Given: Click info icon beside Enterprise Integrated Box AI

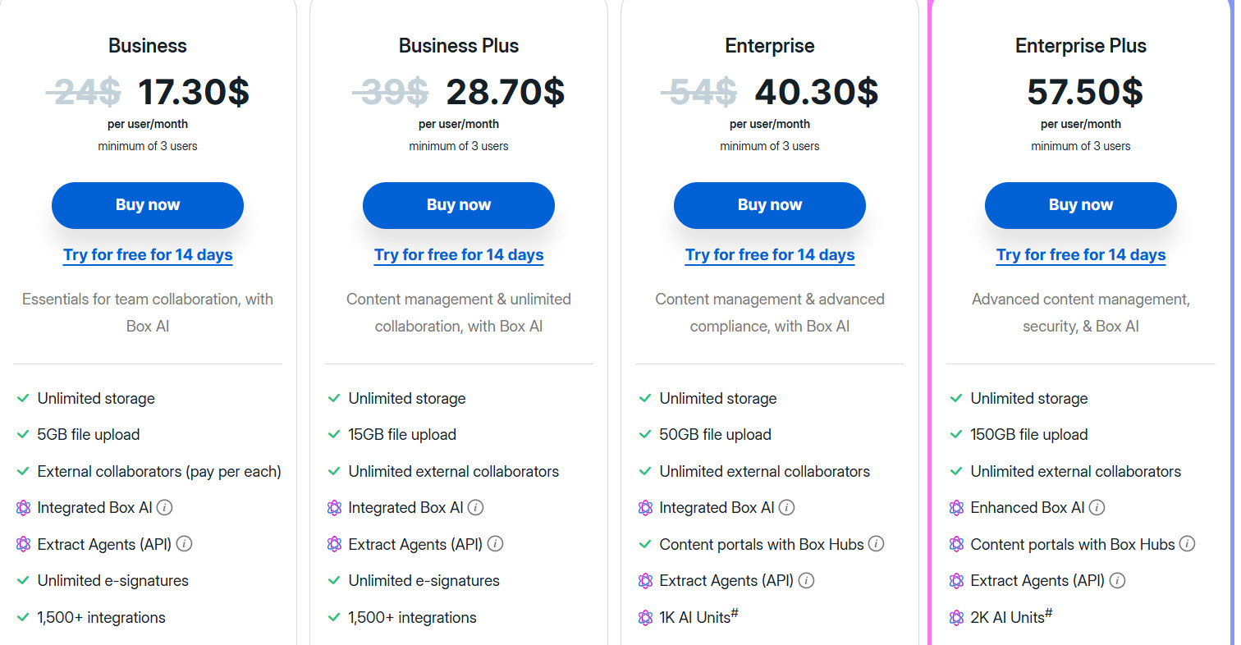Looking at the screenshot, I should click(786, 508).
